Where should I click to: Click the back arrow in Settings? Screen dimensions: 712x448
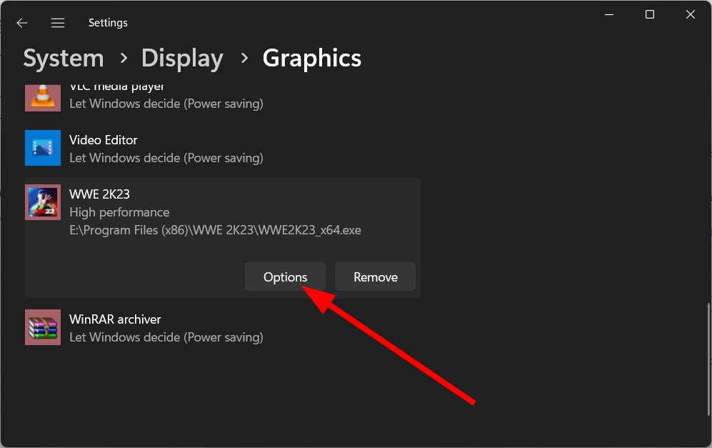(21, 22)
